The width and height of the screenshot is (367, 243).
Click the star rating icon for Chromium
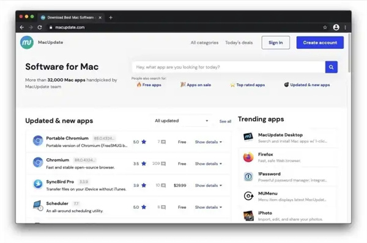click(144, 164)
